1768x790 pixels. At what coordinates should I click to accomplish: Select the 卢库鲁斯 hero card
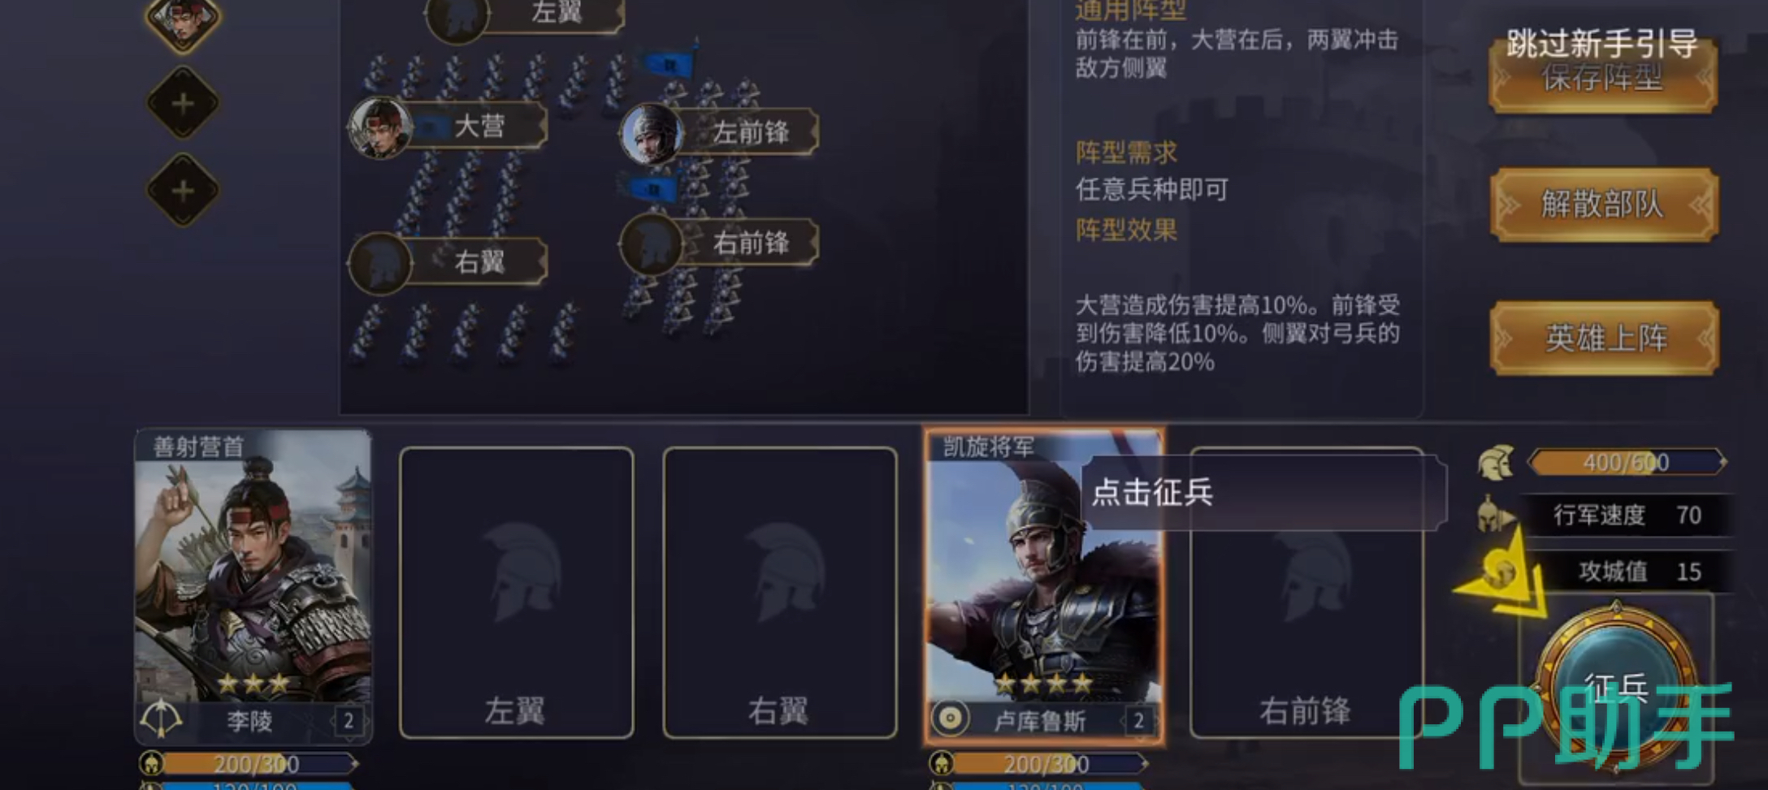tap(1045, 587)
